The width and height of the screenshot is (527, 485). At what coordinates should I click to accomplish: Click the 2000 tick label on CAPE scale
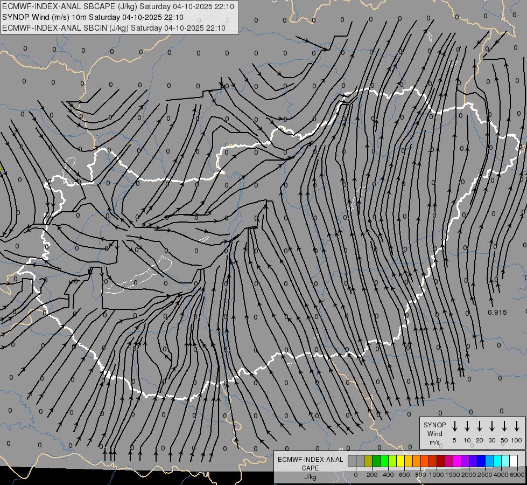pyautogui.click(x=468, y=475)
